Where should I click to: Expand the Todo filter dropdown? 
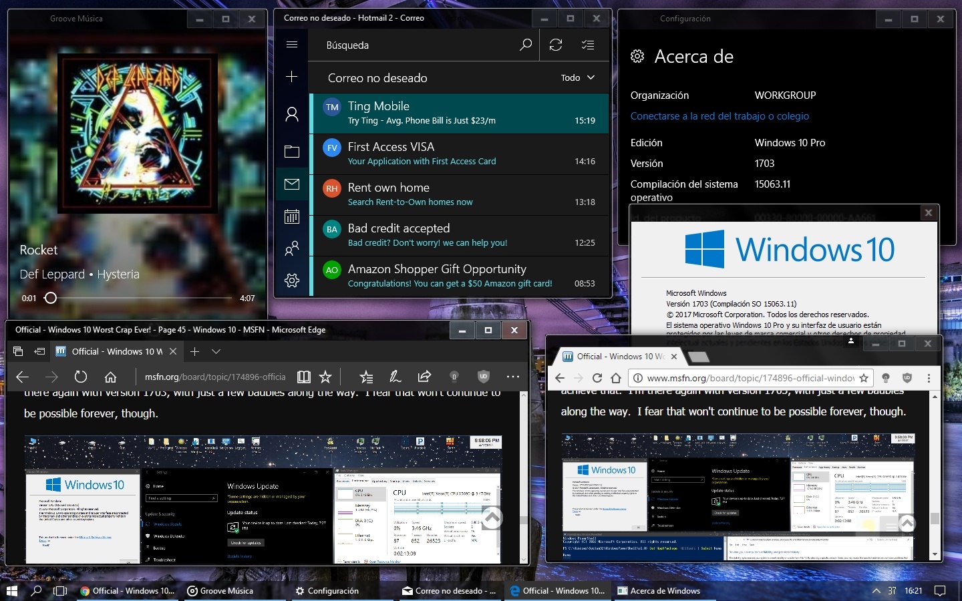coord(578,77)
